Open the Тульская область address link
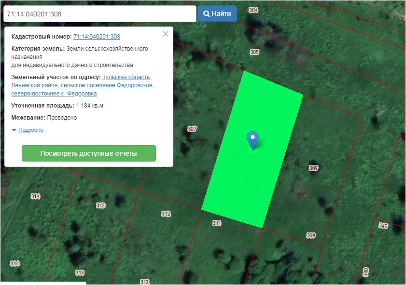406x285 pixels. click(x=83, y=85)
